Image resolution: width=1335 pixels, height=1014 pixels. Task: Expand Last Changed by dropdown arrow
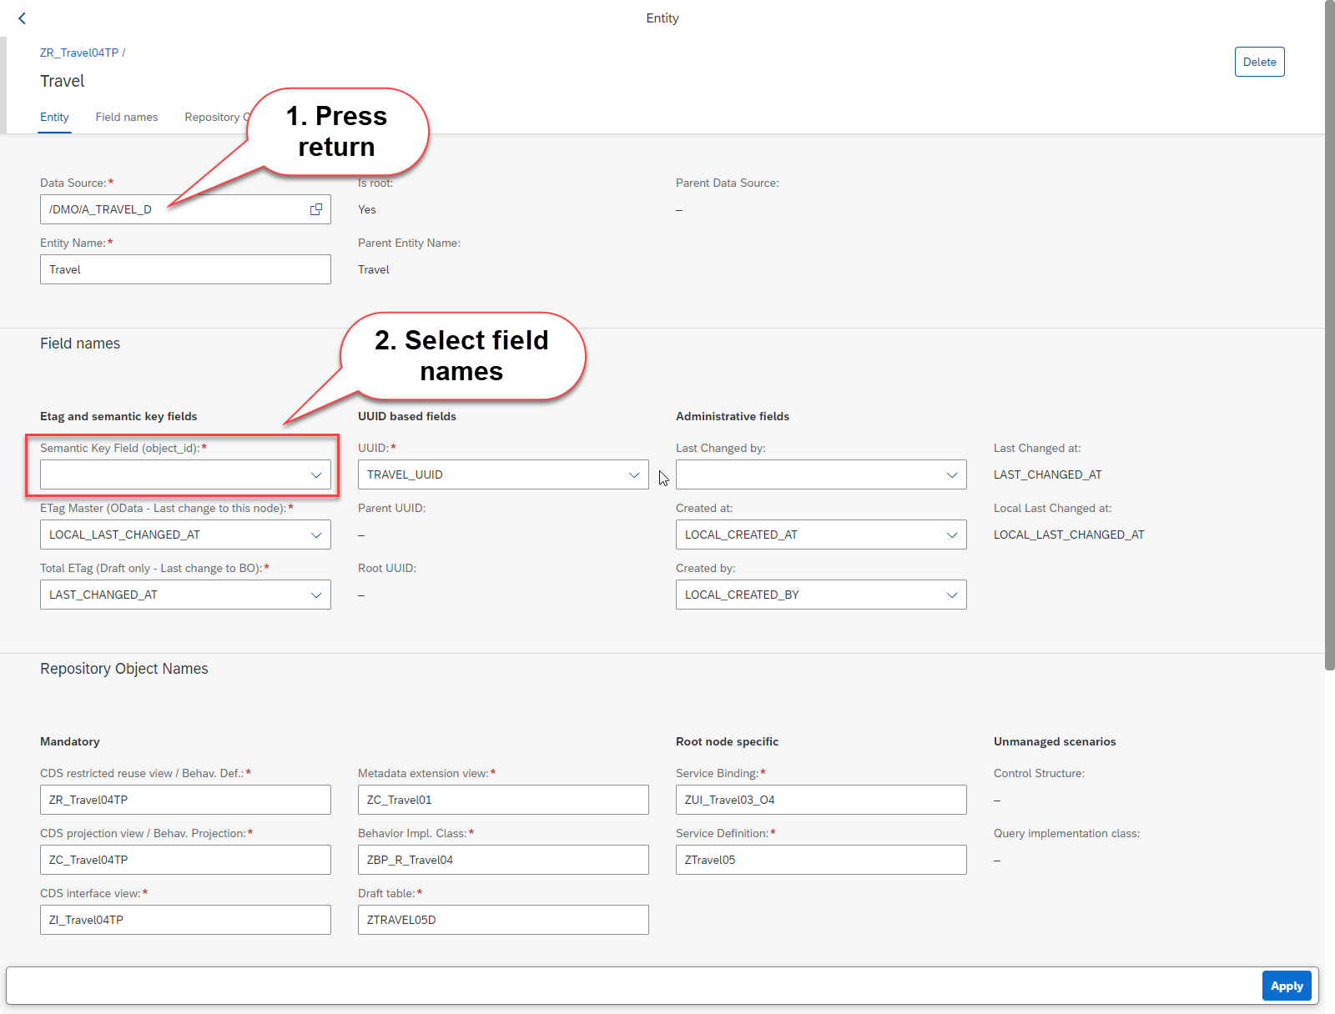952,474
